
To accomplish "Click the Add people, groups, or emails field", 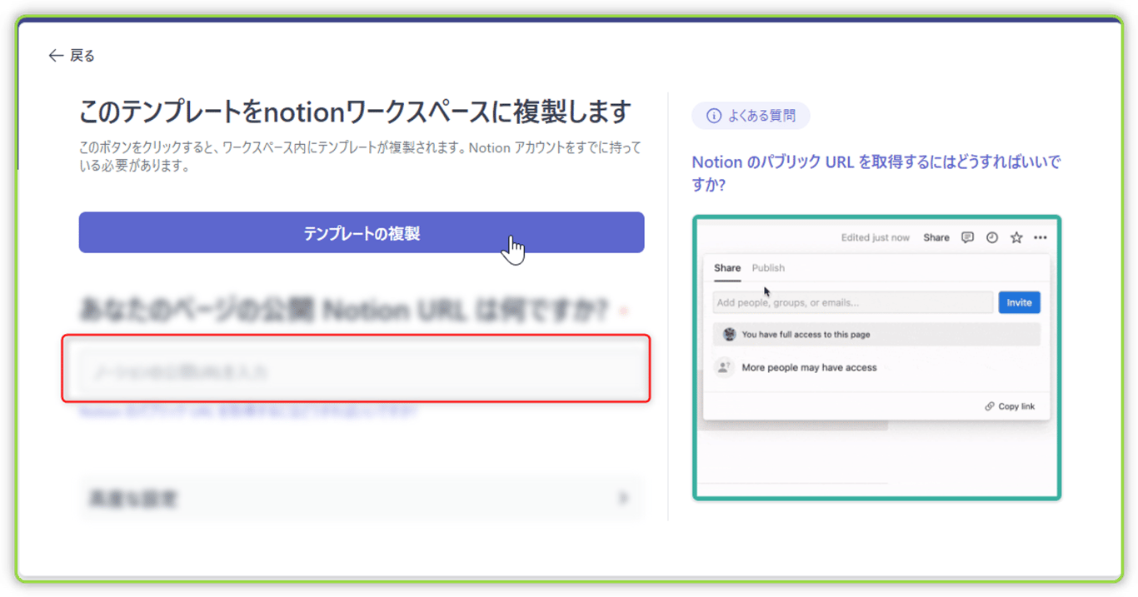I will (853, 303).
